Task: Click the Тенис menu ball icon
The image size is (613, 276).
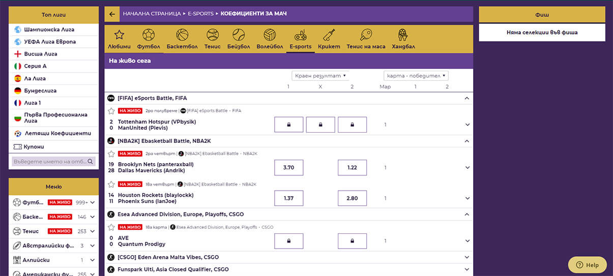Action: tap(17, 231)
